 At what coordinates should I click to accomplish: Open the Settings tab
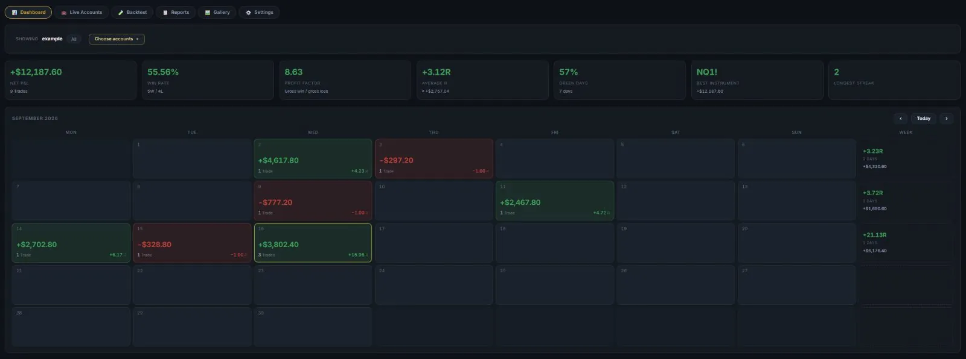pos(260,12)
